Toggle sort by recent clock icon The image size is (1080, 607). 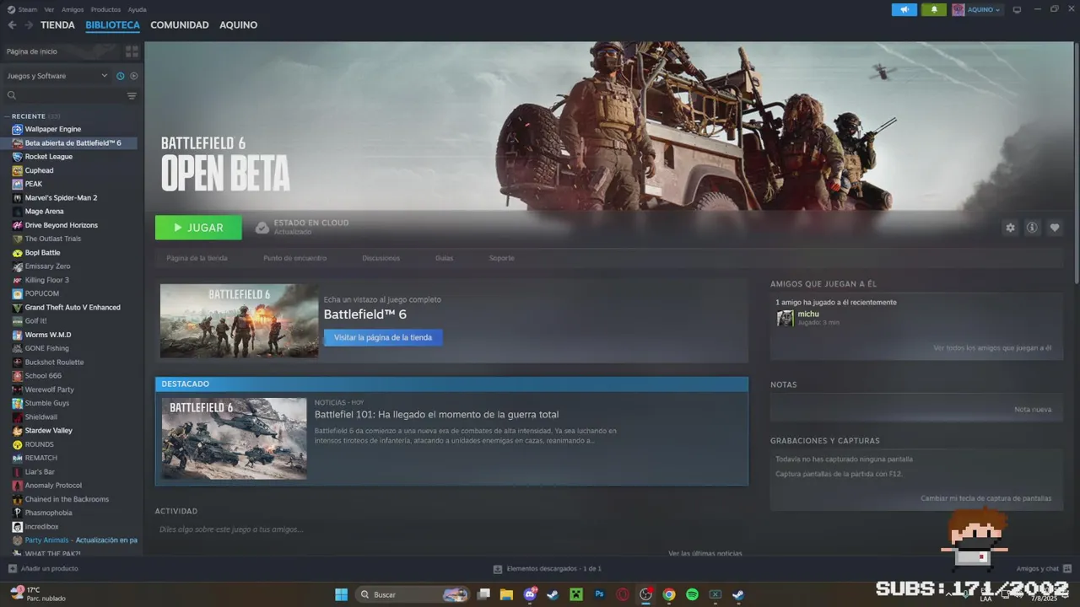point(121,76)
